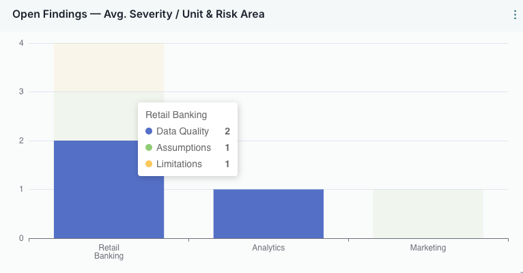
Task: Click the Retail Banking x-axis label
Action: click(109, 252)
